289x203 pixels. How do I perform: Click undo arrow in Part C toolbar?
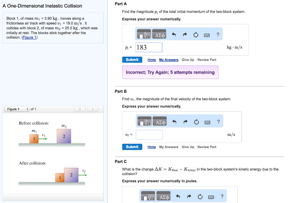(x=178, y=197)
